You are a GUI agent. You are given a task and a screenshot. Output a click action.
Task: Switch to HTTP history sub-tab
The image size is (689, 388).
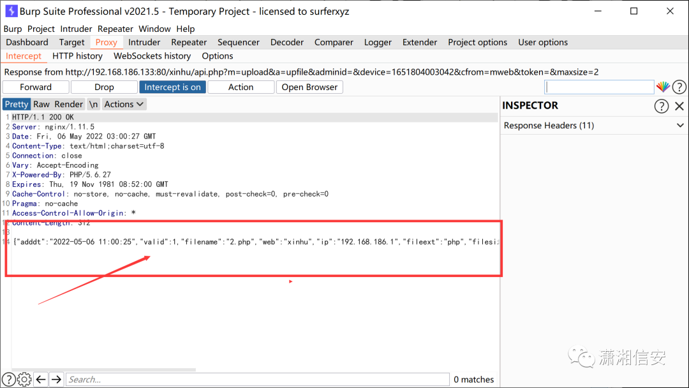click(77, 56)
